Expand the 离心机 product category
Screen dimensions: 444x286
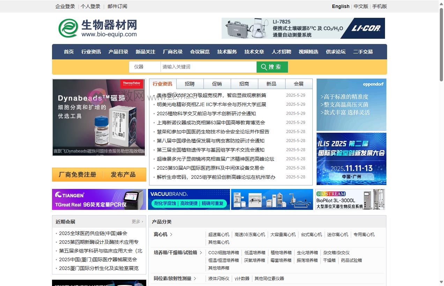tap(162, 235)
